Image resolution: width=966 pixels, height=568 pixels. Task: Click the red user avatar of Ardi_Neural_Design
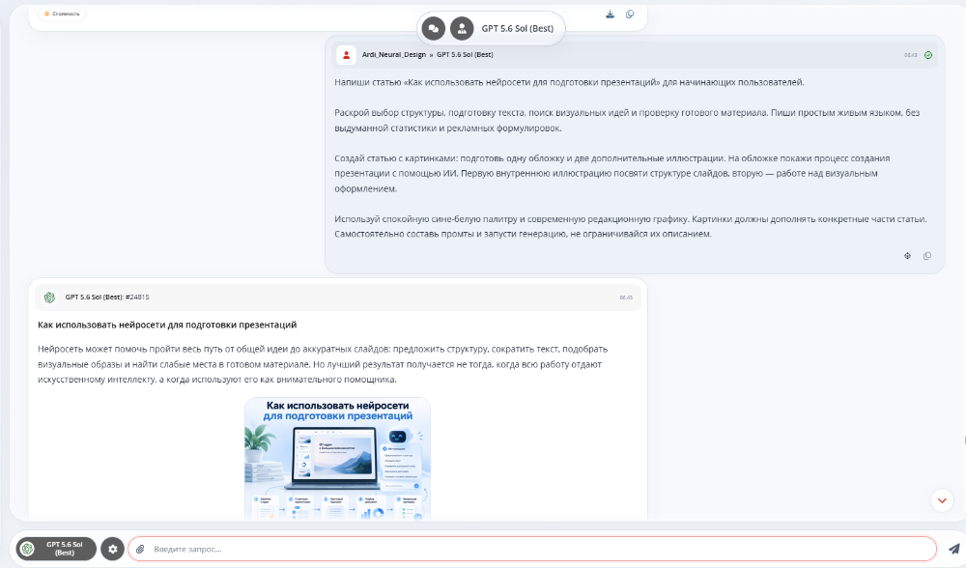click(346, 55)
